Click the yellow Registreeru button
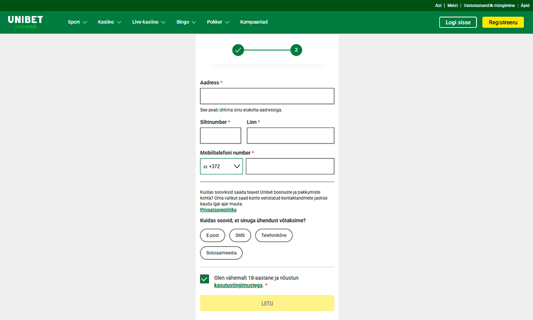This screenshot has width=533, height=320. coord(503,22)
